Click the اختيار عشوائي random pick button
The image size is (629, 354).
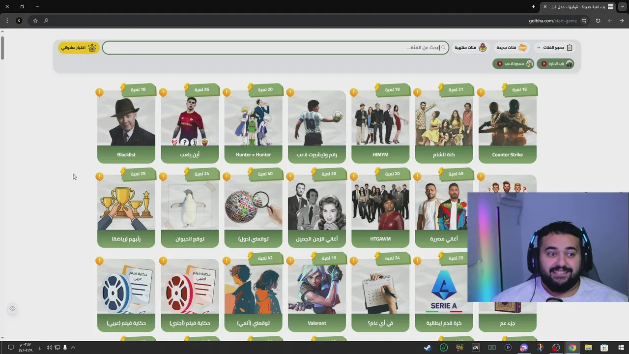pos(79,48)
